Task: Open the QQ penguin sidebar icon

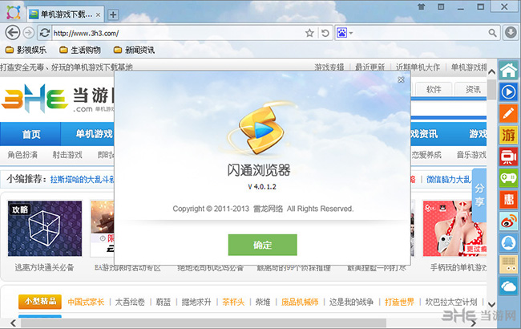Action: [x=509, y=243]
